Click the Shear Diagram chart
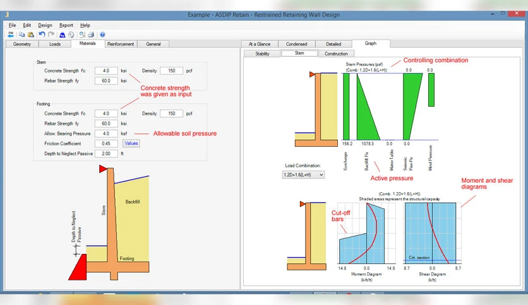This screenshot has height=305, width=528. [432, 233]
